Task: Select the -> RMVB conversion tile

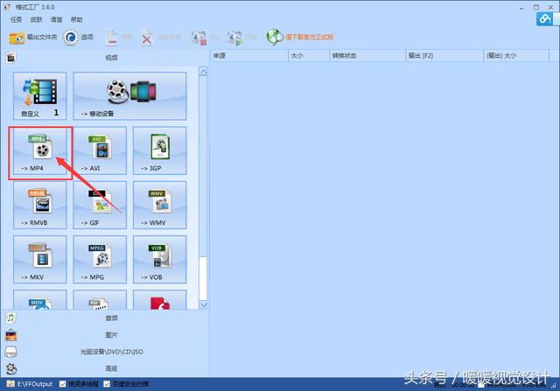Action: coord(40,205)
